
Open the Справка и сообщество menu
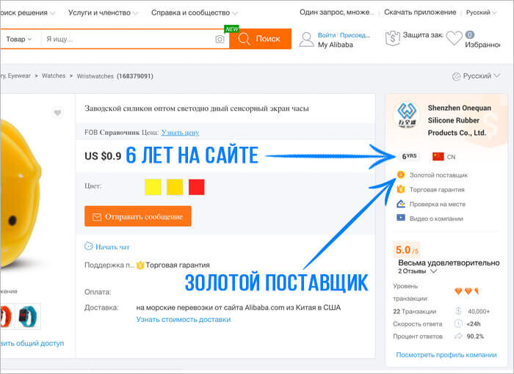(194, 12)
